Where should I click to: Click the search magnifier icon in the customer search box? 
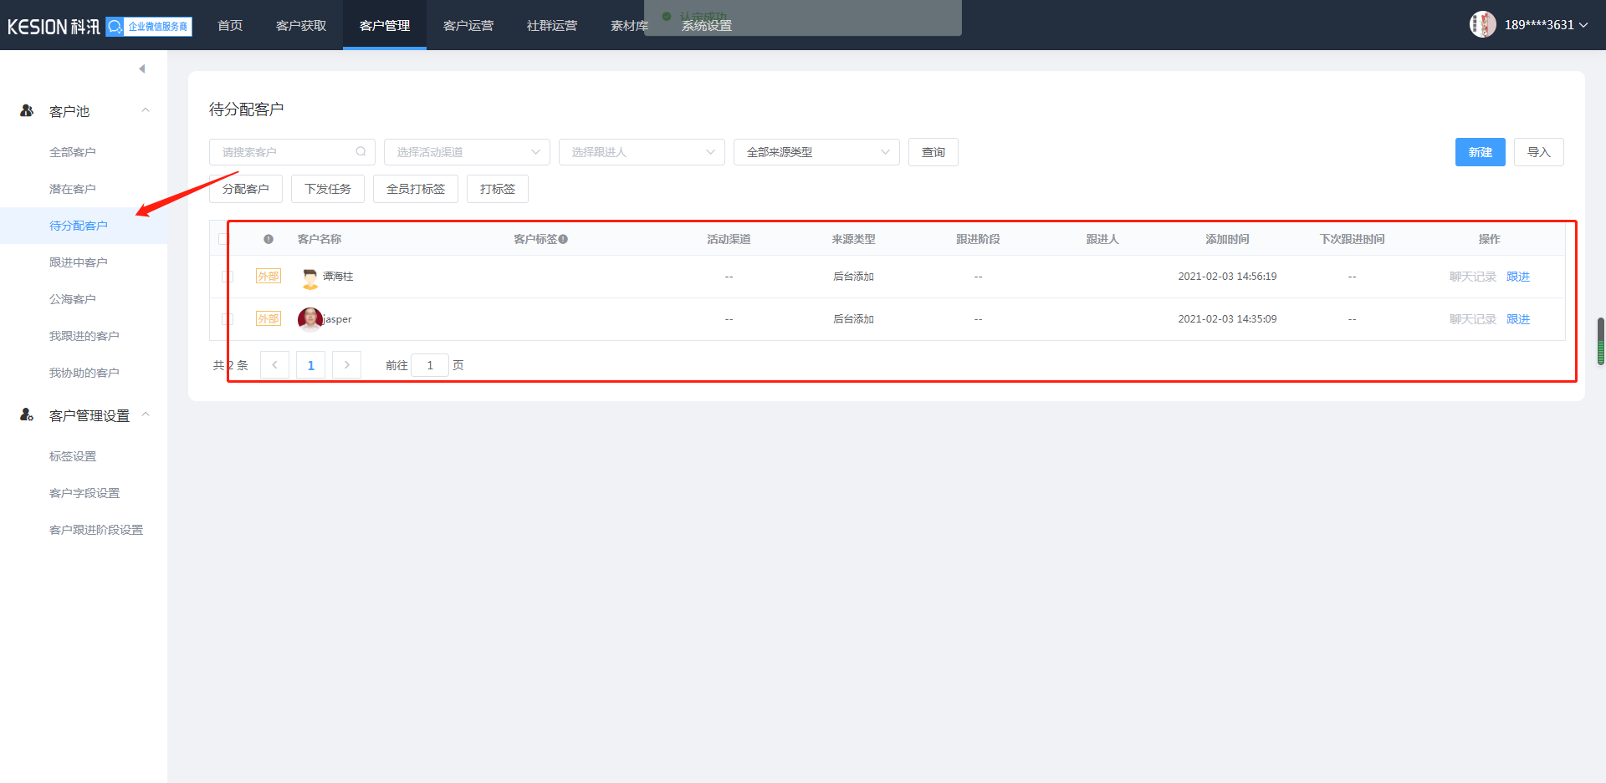[361, 152]
